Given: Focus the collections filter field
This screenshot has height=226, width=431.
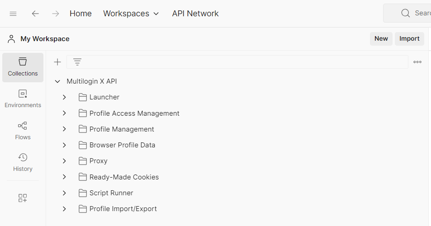Looking at the screenshot, I should (x=237, y=62).
